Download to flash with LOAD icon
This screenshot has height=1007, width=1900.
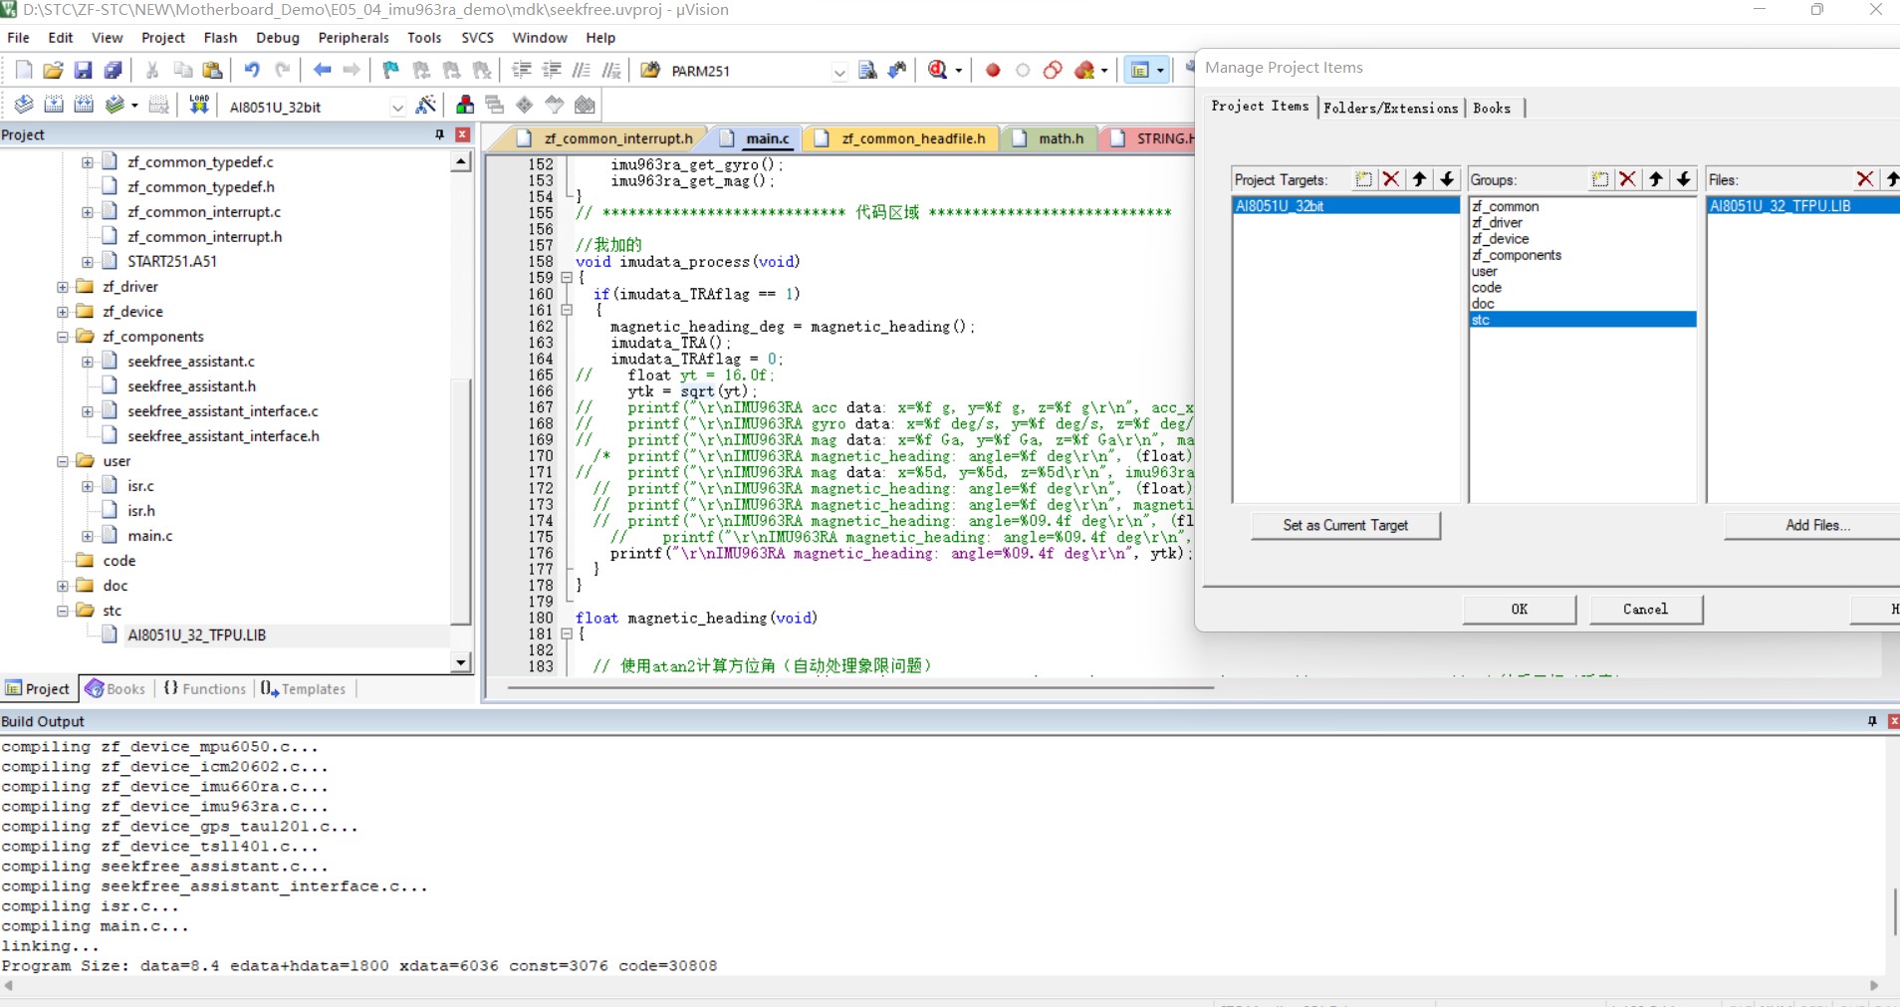[199, 105]
